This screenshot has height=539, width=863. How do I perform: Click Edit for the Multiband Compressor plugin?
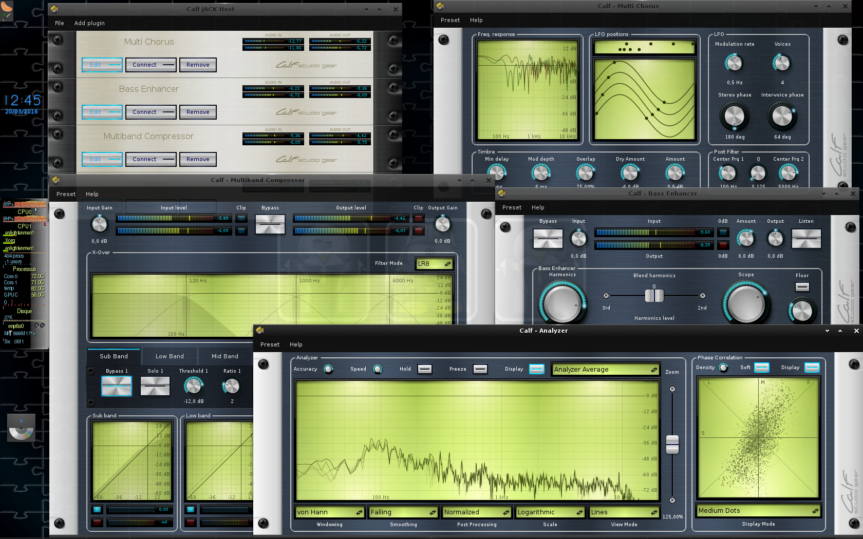(x=102, y=159)
